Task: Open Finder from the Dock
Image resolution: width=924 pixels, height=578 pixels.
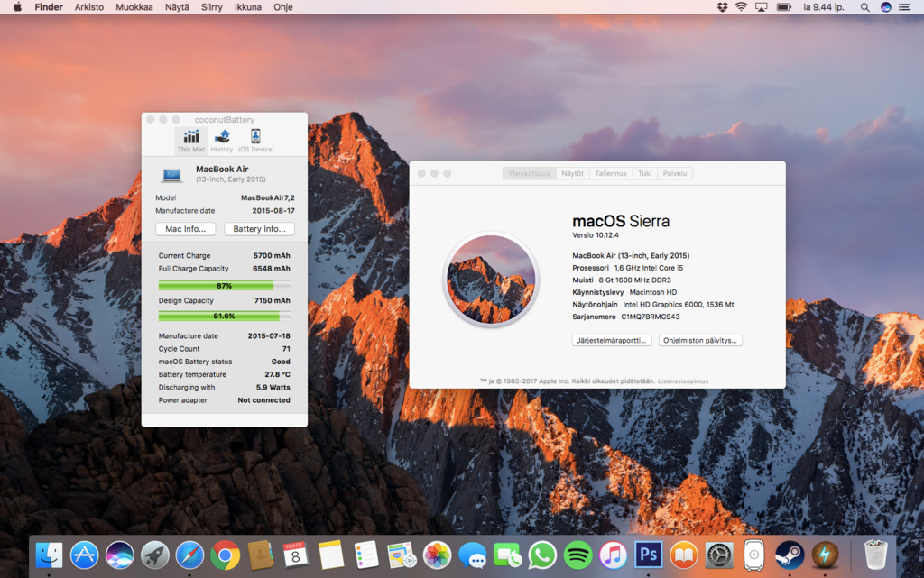Action: [49, 555]
